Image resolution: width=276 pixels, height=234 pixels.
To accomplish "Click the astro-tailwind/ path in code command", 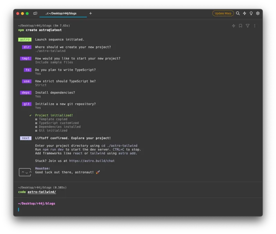I will [42, 192].
